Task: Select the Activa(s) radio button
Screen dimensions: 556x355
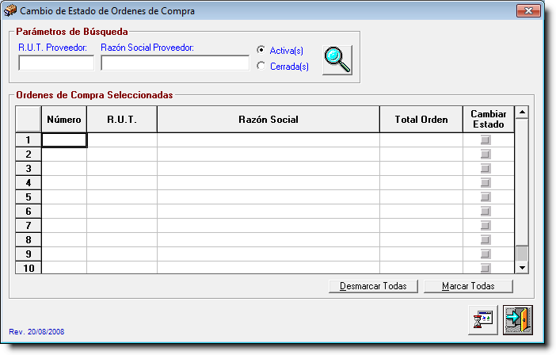Action: pos(261,50)
